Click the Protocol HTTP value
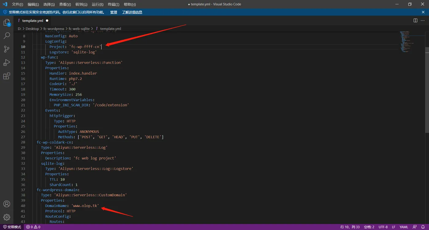The image size is (429, 230). 71,211
